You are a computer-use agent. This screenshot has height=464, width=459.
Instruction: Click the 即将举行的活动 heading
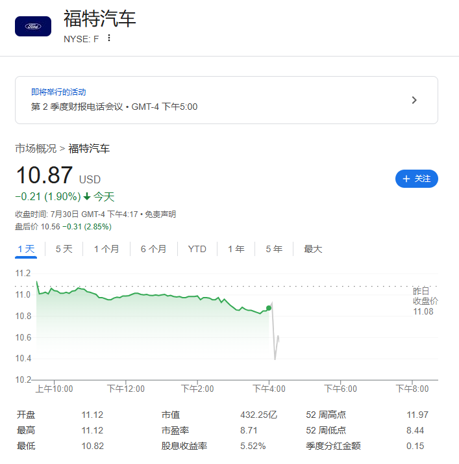[x=58, y=92]
